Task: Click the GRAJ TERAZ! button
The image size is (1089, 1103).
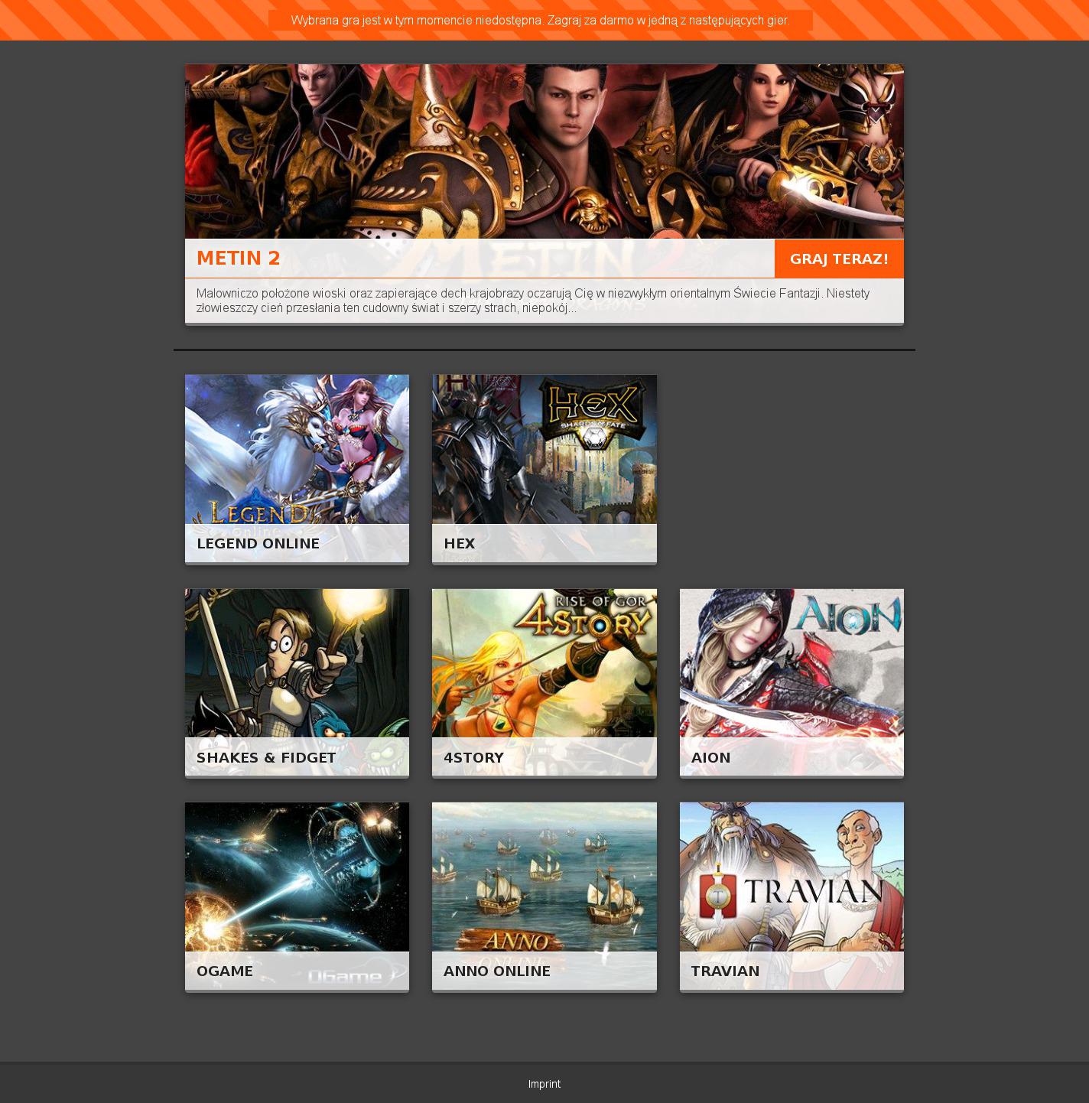Action: point(839,259)
